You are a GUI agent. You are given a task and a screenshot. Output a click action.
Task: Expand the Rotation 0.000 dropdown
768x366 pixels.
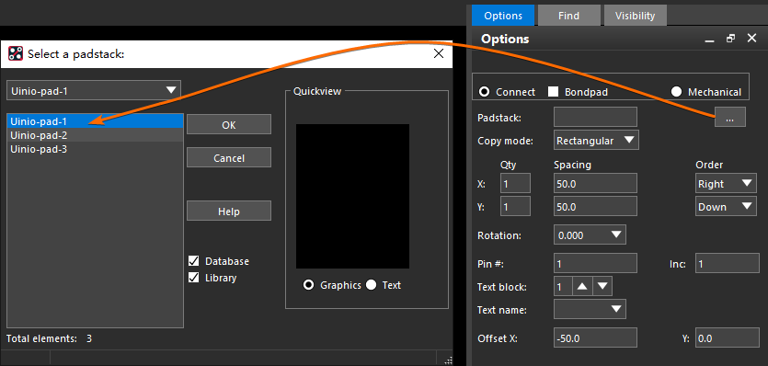pyautogui.click(x=590, y=235)
